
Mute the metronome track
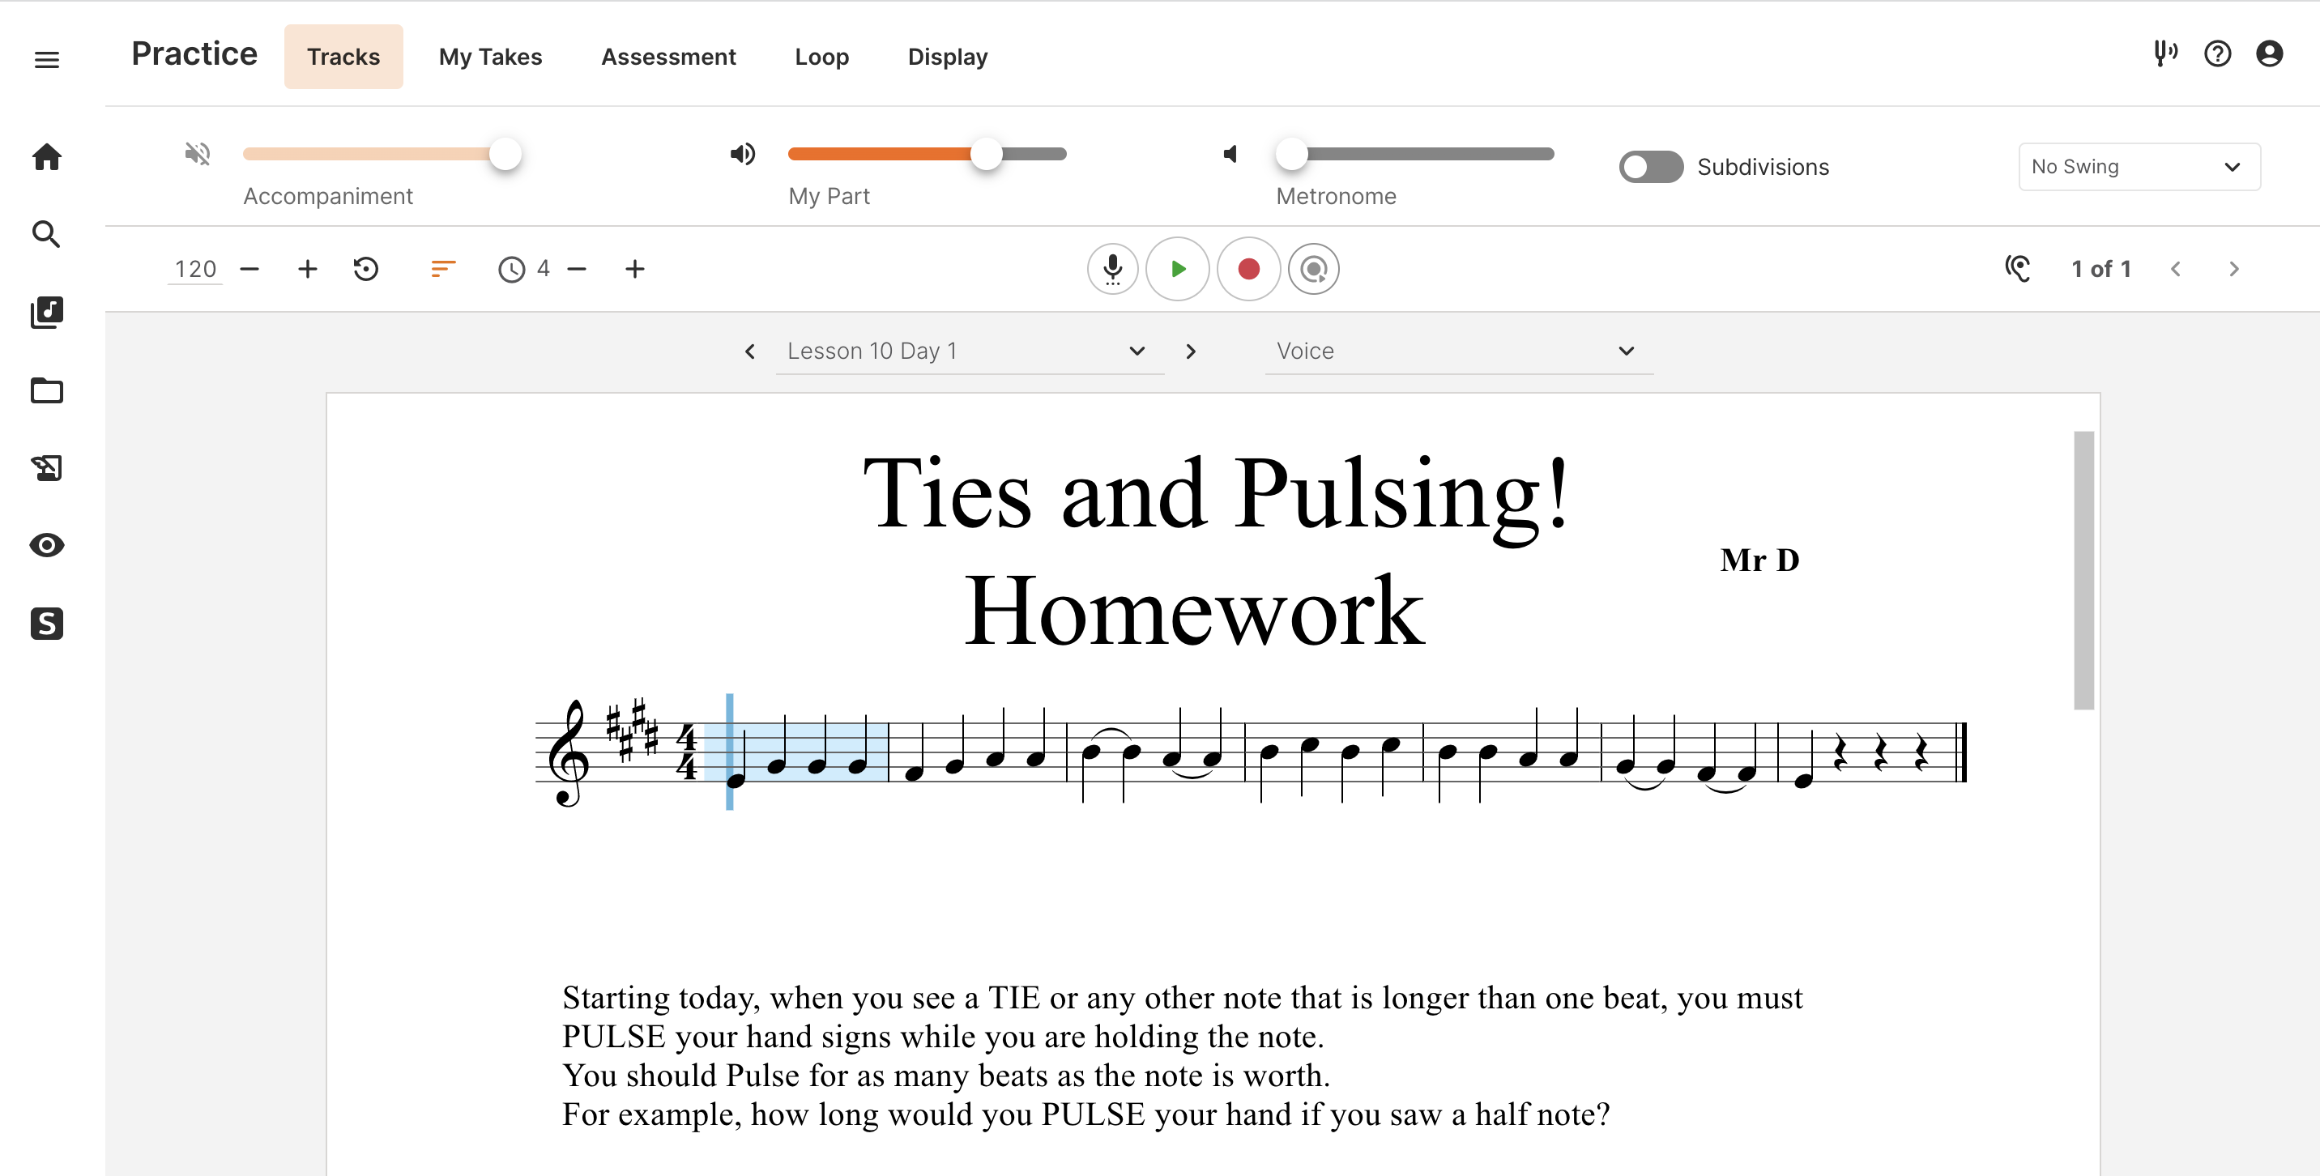click(1230, 153)
